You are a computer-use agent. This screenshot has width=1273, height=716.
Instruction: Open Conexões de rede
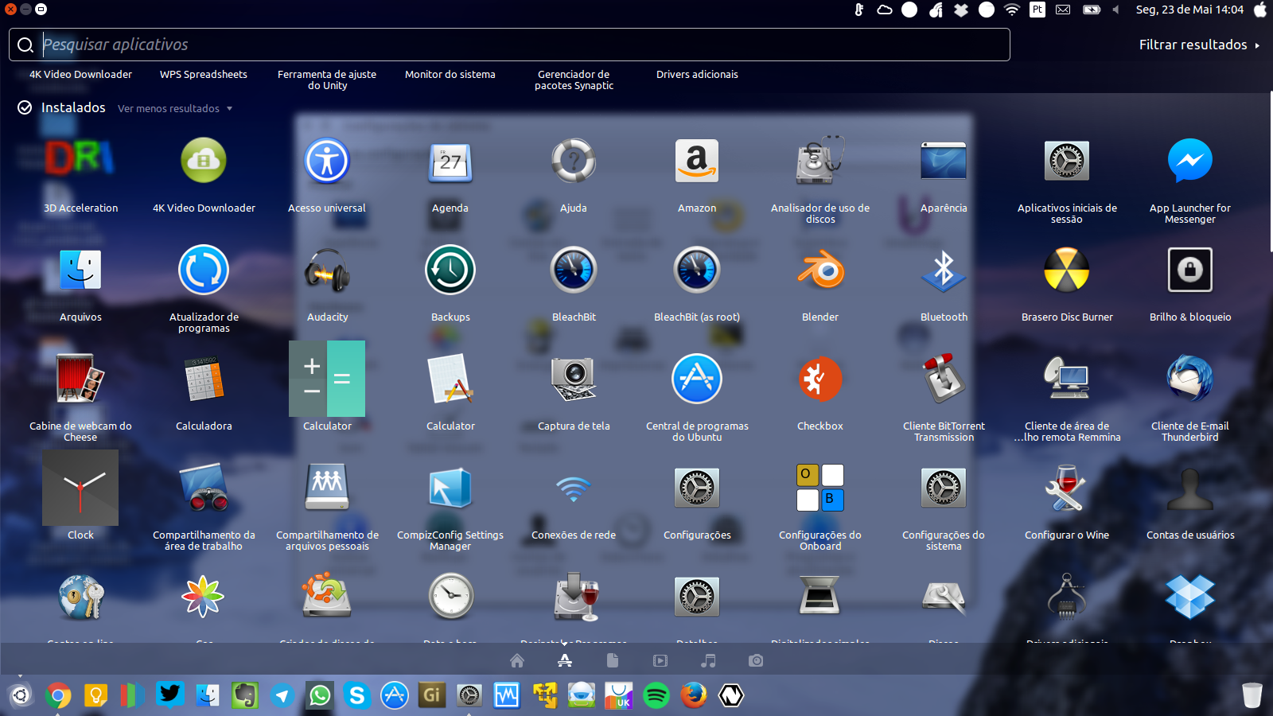[x=574, y=488]
